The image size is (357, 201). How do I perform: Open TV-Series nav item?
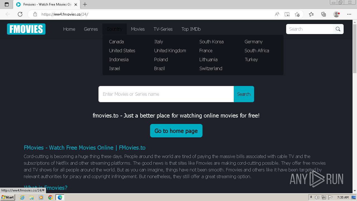click(163, 29)
